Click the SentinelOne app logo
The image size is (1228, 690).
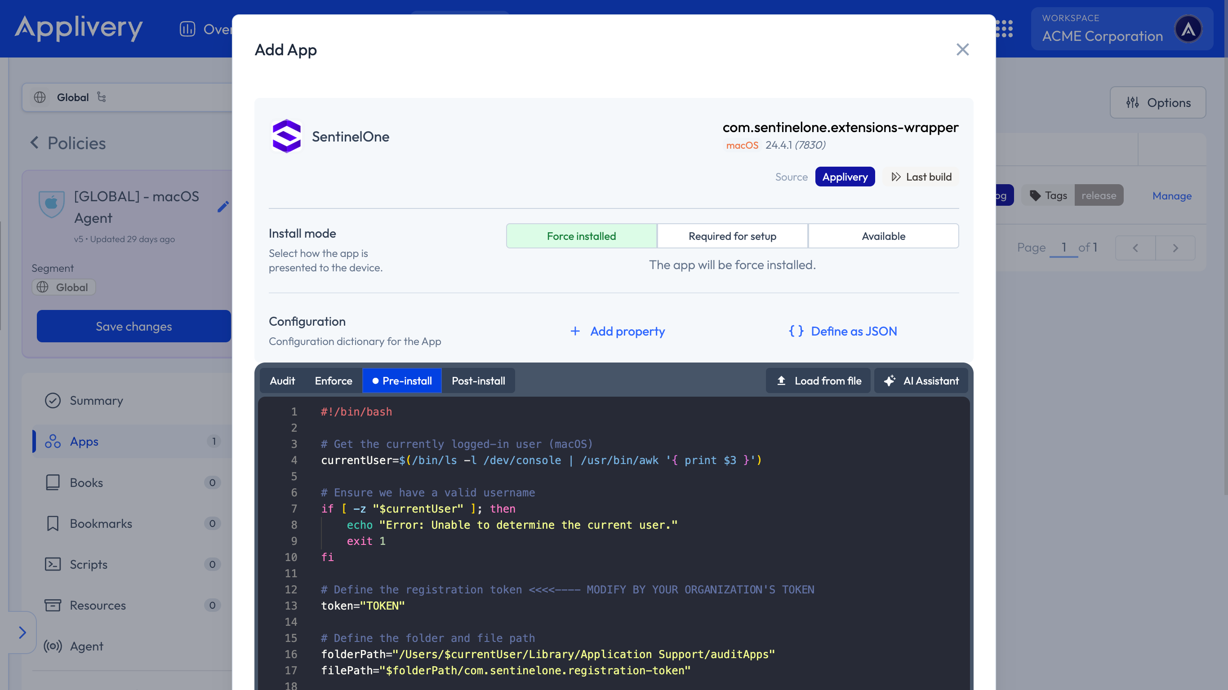coord(286,136)
